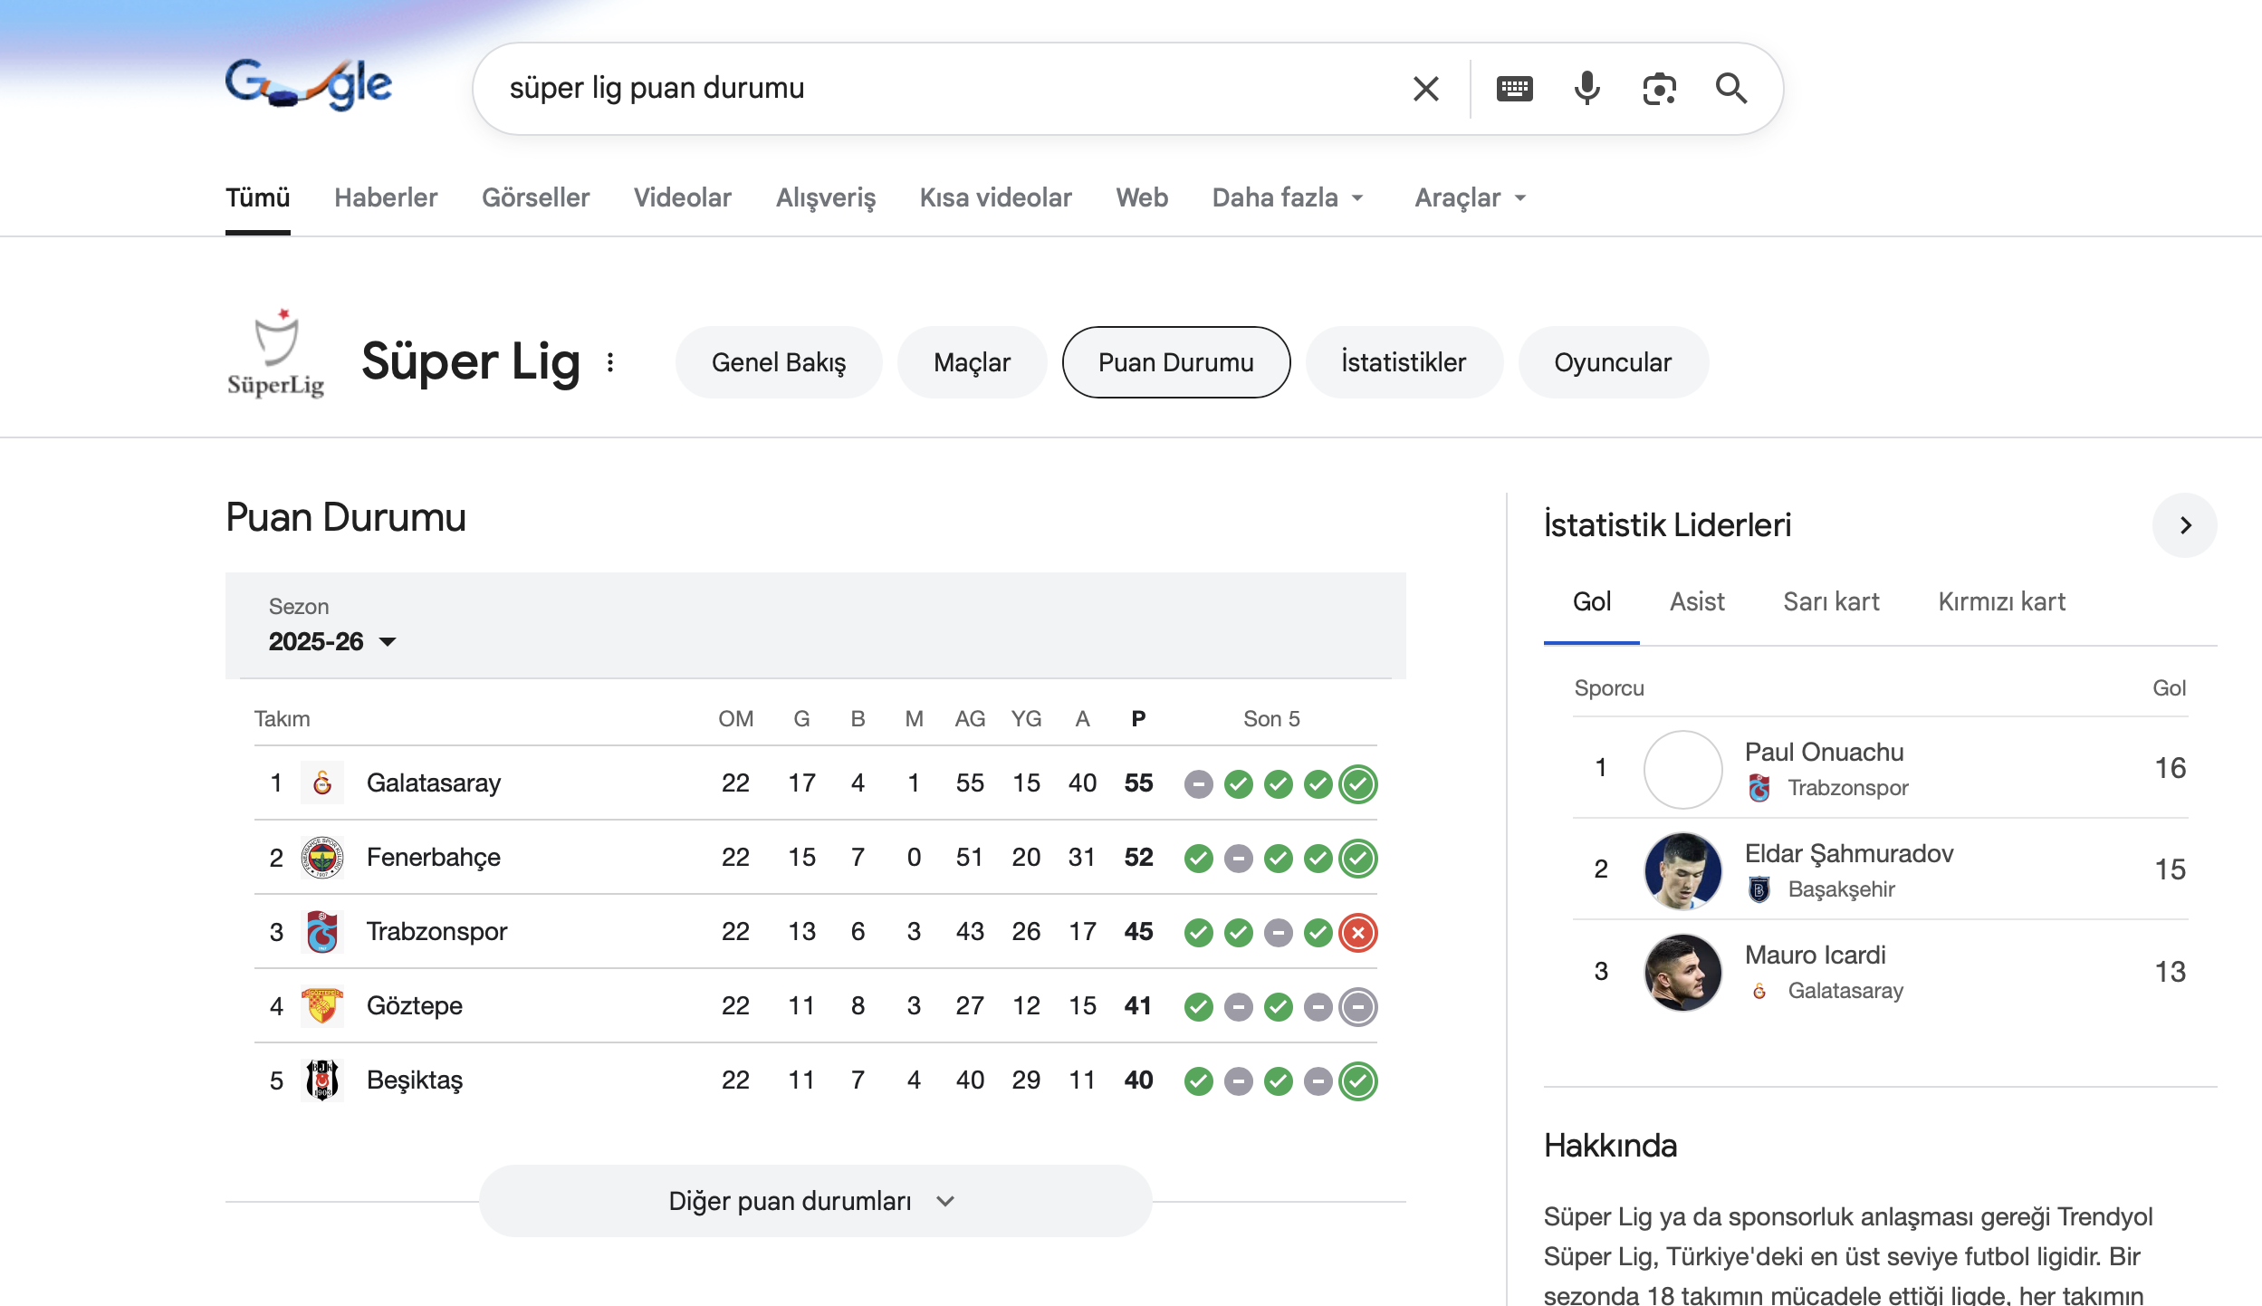This screenshot has width=2262, height=1306.
Task: Select the Sarı kart statistics tab
Action: 1831,601
